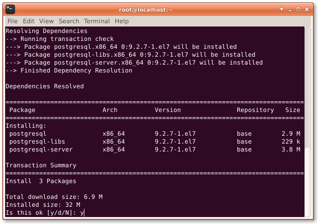
Task: Click the 'Total download size: 6.9 M' line
Action: click(54, 197)
